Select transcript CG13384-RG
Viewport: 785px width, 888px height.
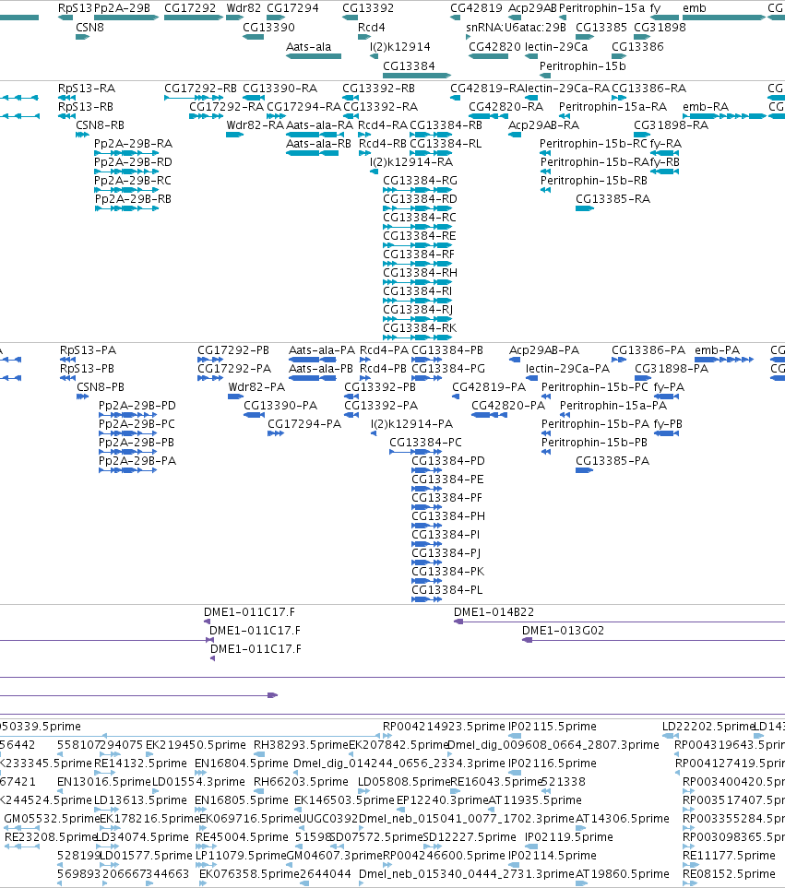421,180
